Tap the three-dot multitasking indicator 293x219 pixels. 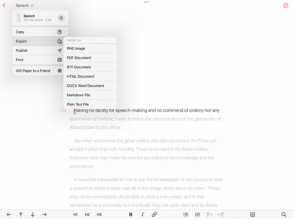[146, 2]
